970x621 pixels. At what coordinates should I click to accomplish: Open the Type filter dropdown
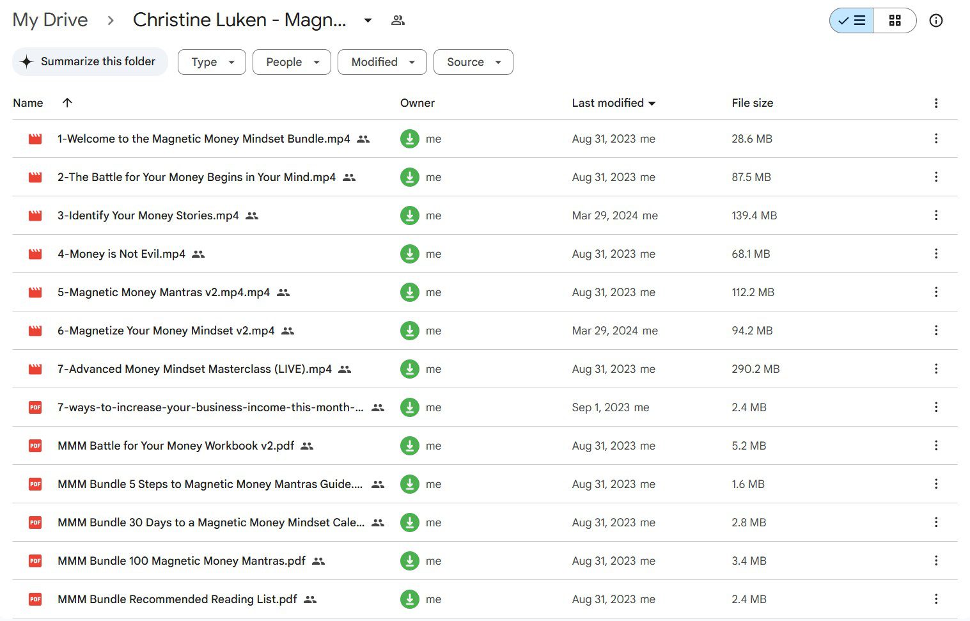tap(212, 62)
